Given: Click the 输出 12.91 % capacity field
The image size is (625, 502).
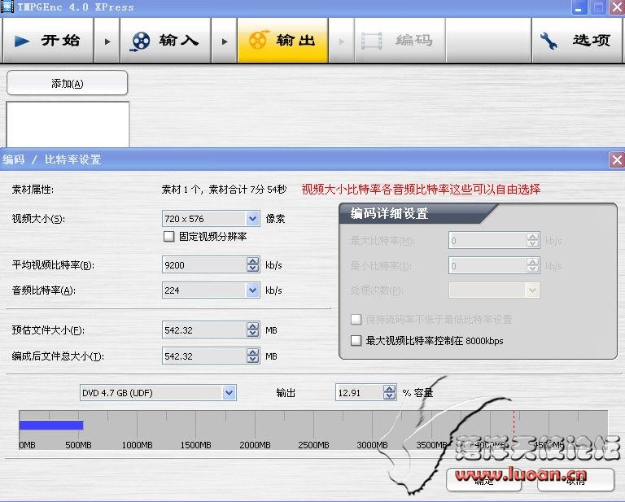Looking at the screenshot, I should tap(360, 393).
